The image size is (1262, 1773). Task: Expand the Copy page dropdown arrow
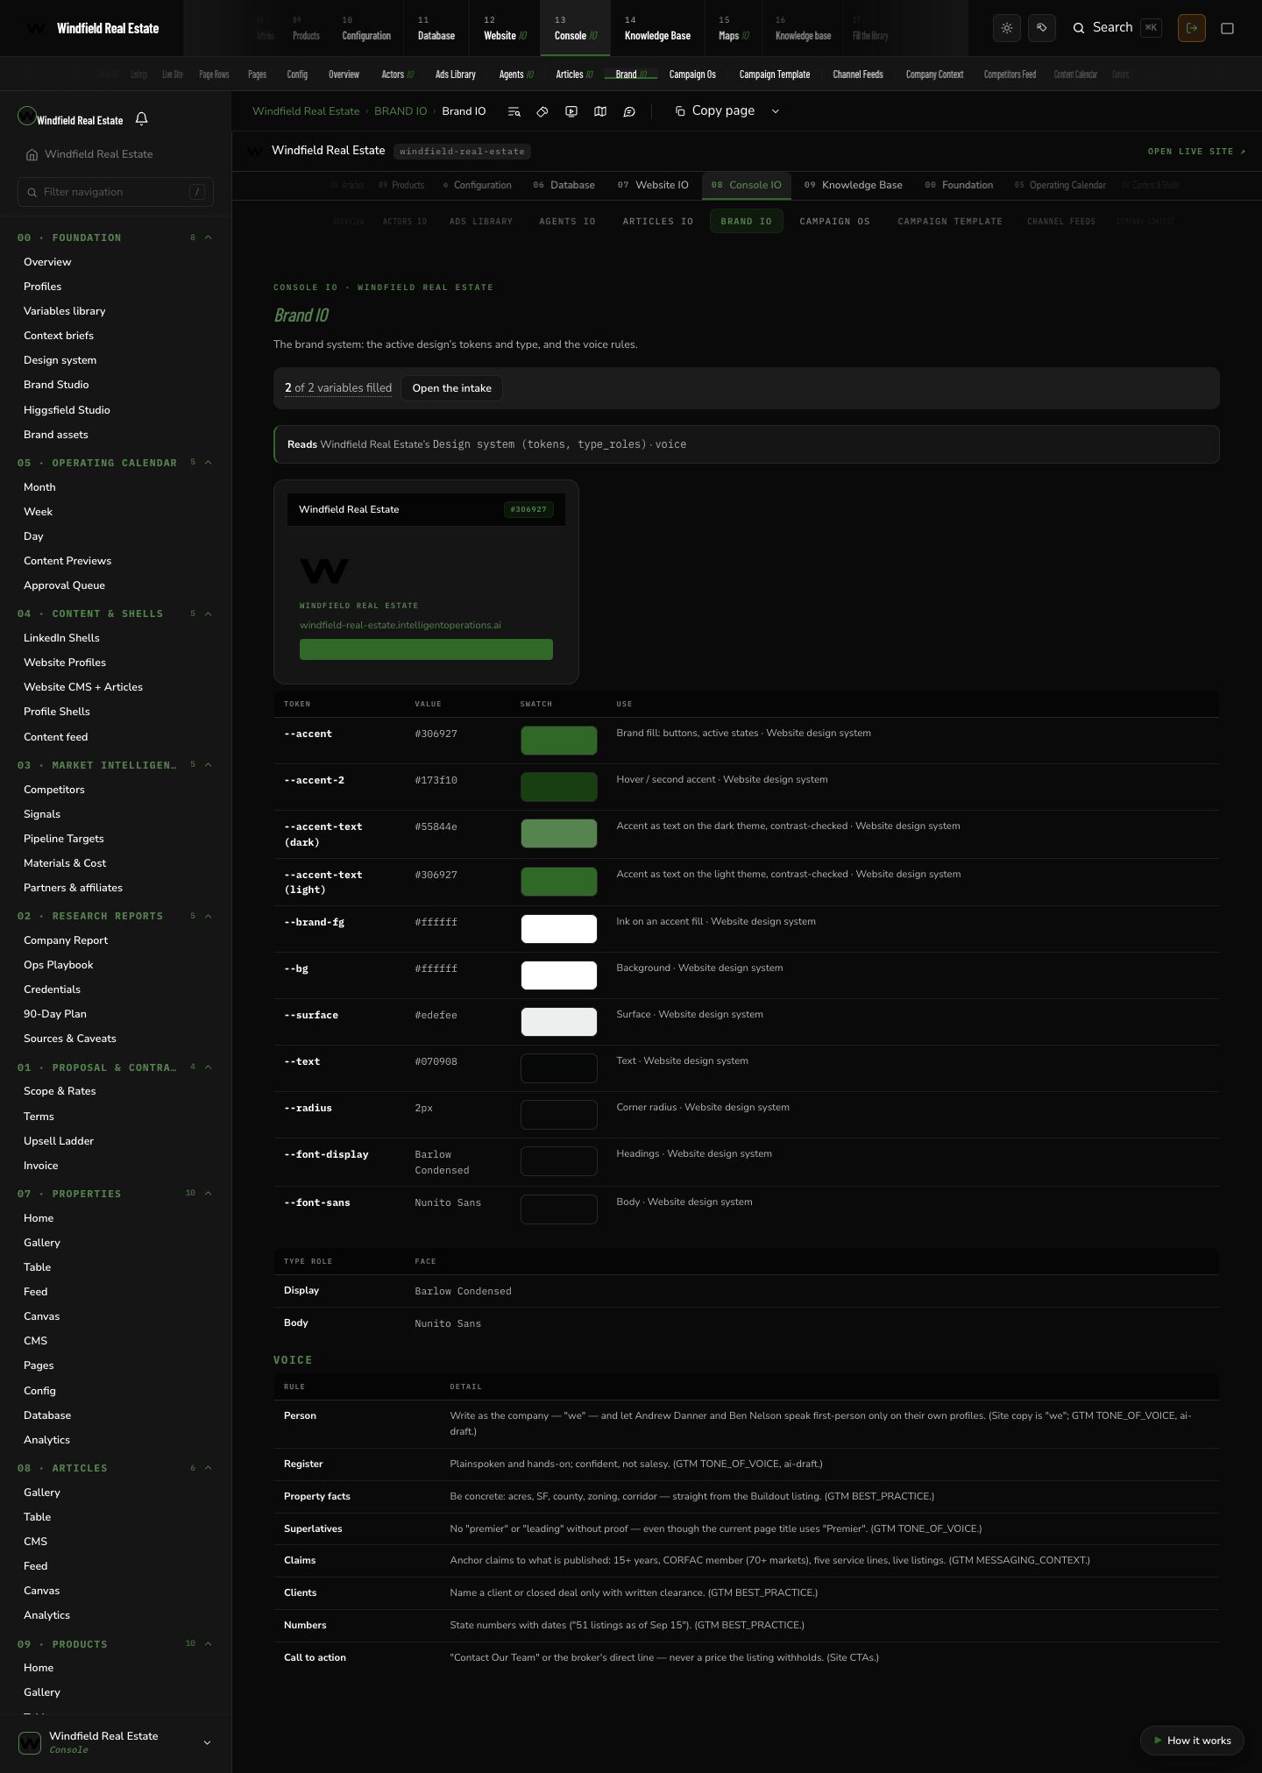click(776, 111)
